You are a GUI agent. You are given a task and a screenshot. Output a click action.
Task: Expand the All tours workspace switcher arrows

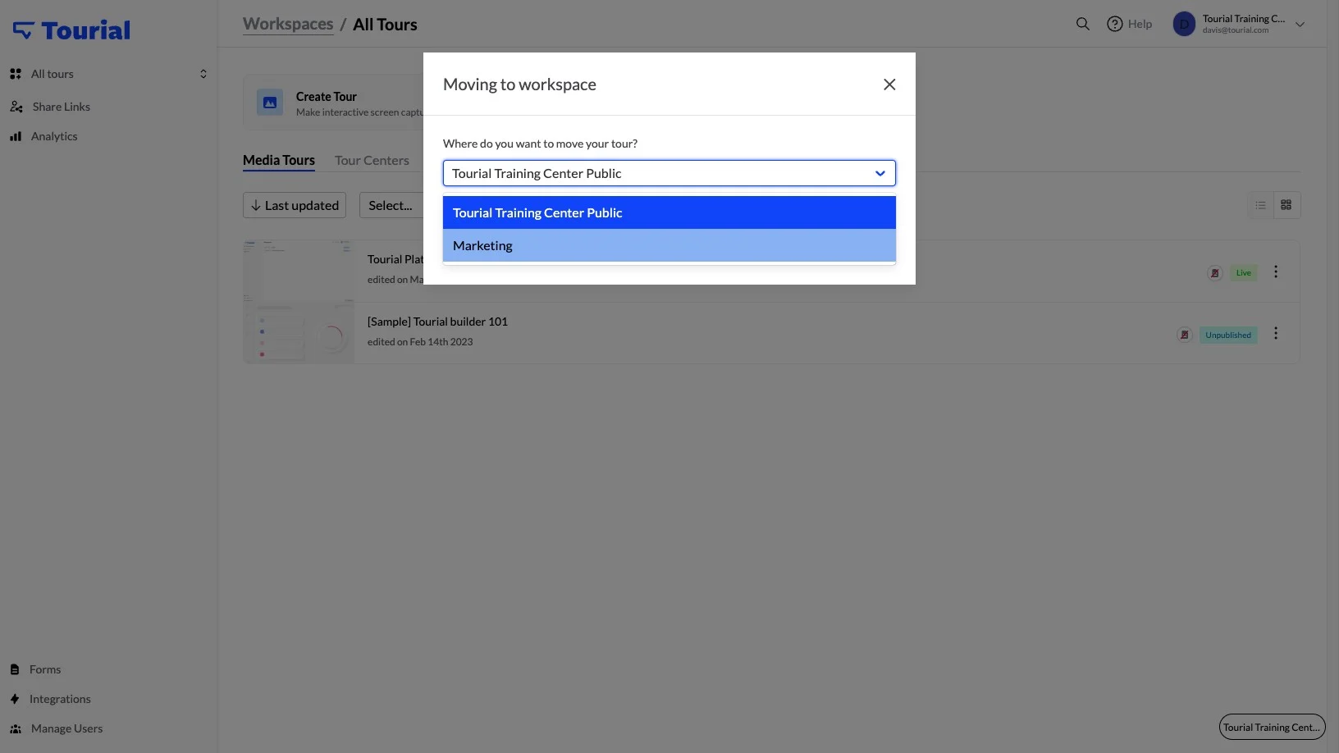click(x=203, y=74)
